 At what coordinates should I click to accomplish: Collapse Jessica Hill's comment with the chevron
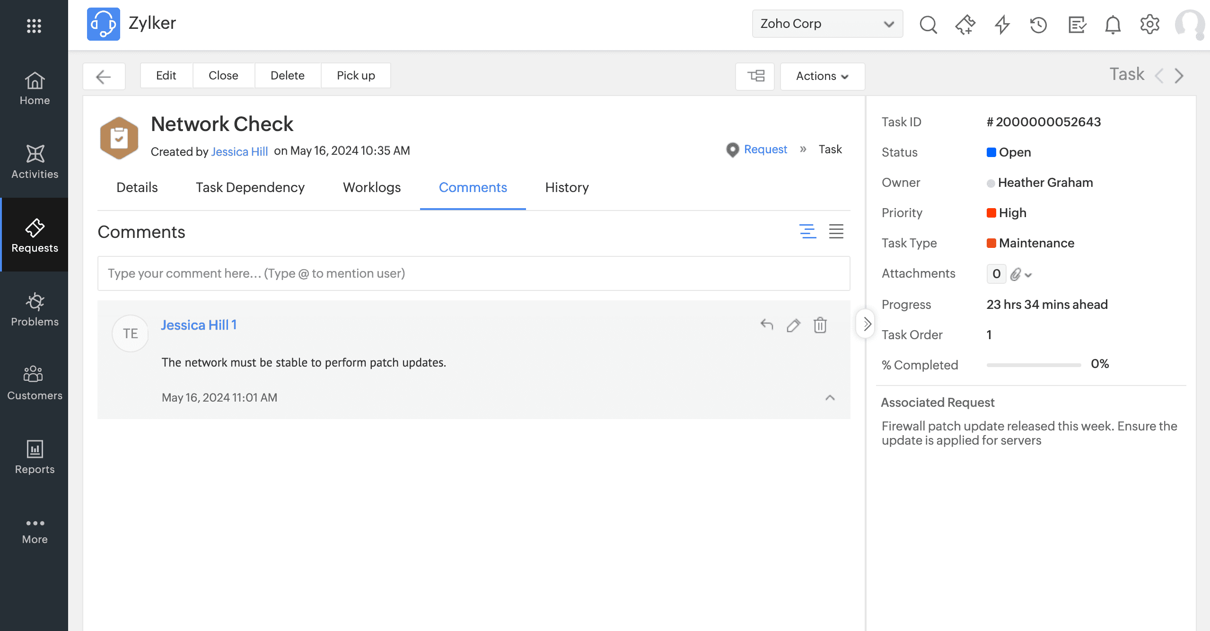click(x=830, y=398)
